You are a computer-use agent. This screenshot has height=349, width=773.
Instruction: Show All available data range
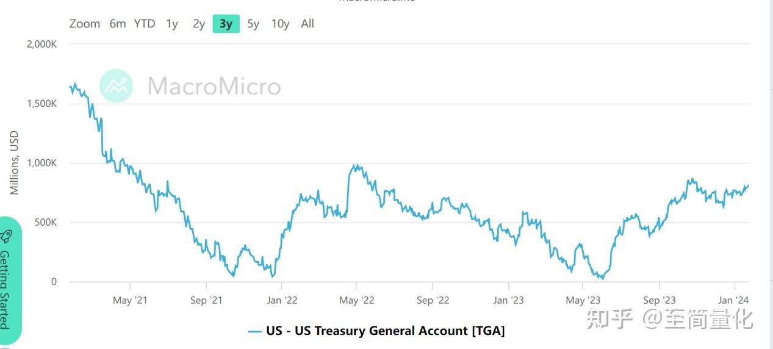307,24
